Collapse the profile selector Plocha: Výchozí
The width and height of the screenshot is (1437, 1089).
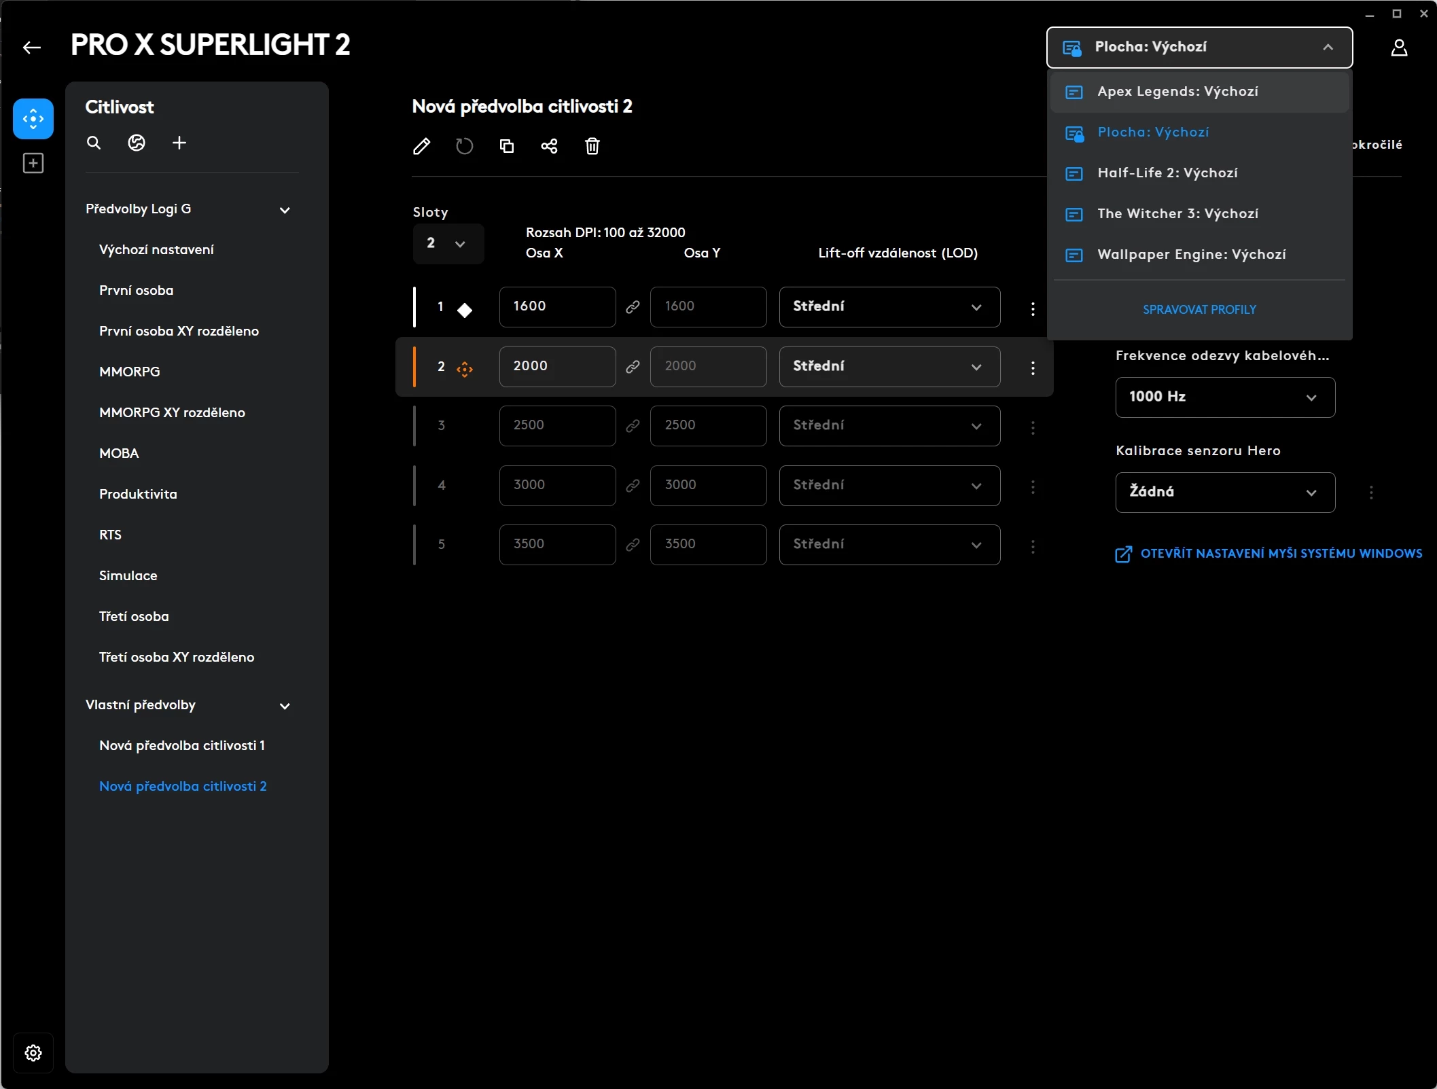tap(1199, 48)
